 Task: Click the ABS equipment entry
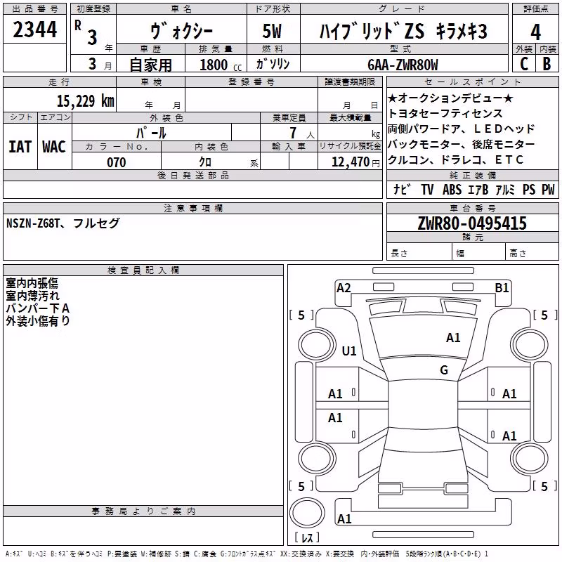pos(452,189)
